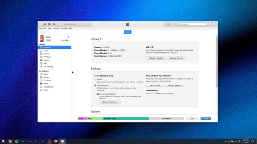Click the blue Done button
The image size is (257, 144).
206,119
